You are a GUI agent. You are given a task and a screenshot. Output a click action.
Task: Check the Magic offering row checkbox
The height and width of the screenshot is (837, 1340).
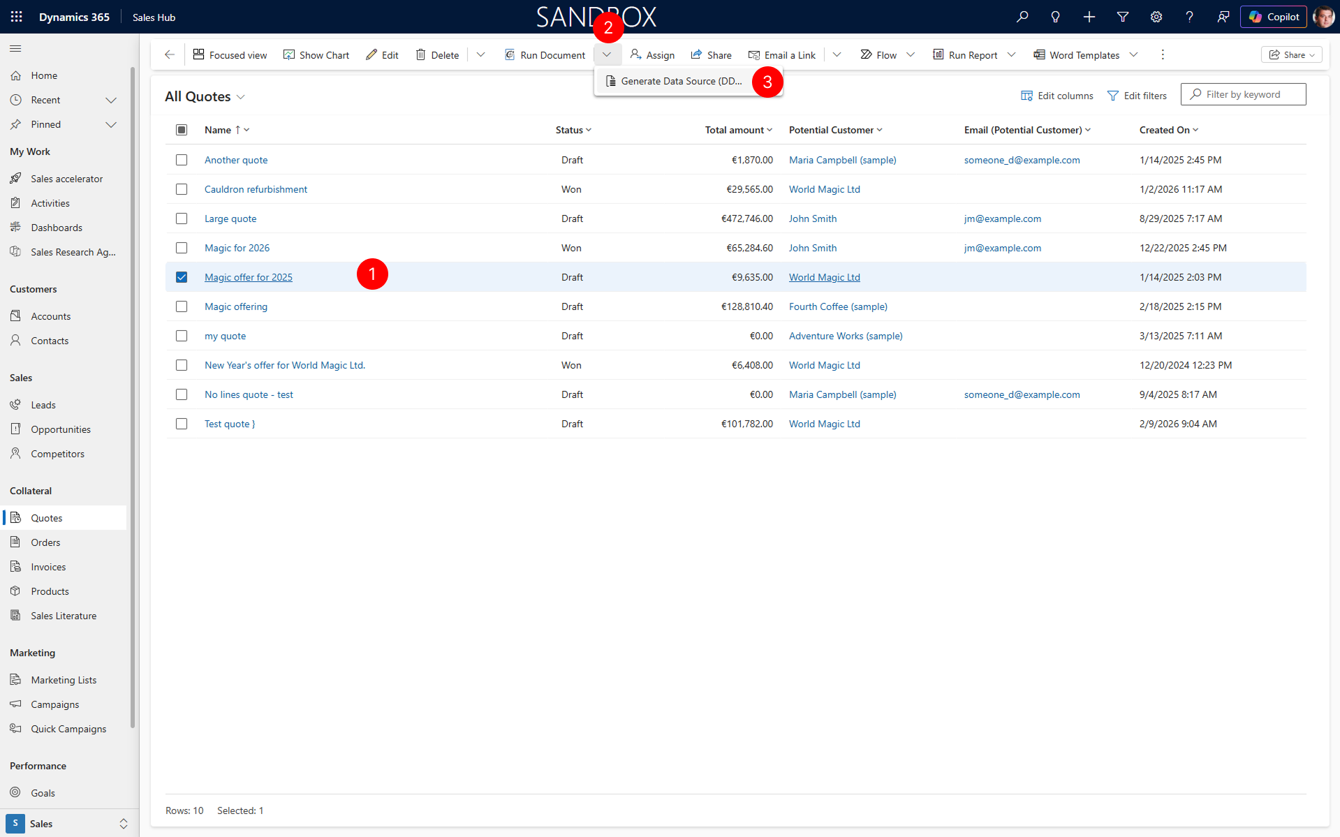182,306
